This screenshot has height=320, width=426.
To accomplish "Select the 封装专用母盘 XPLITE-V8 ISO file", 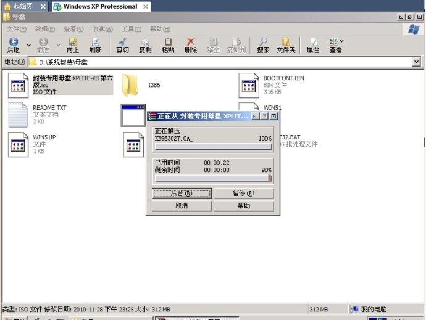I will click(61, 85).
